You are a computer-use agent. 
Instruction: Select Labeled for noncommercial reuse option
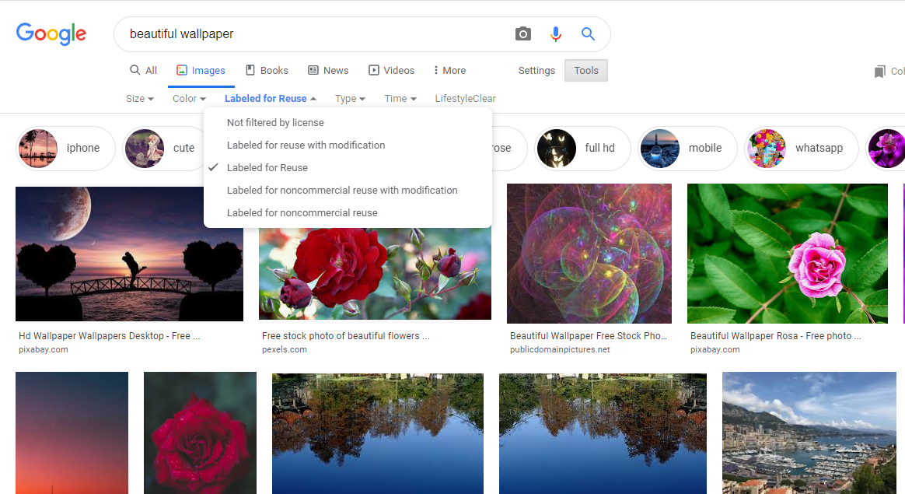tap(302, 212)
